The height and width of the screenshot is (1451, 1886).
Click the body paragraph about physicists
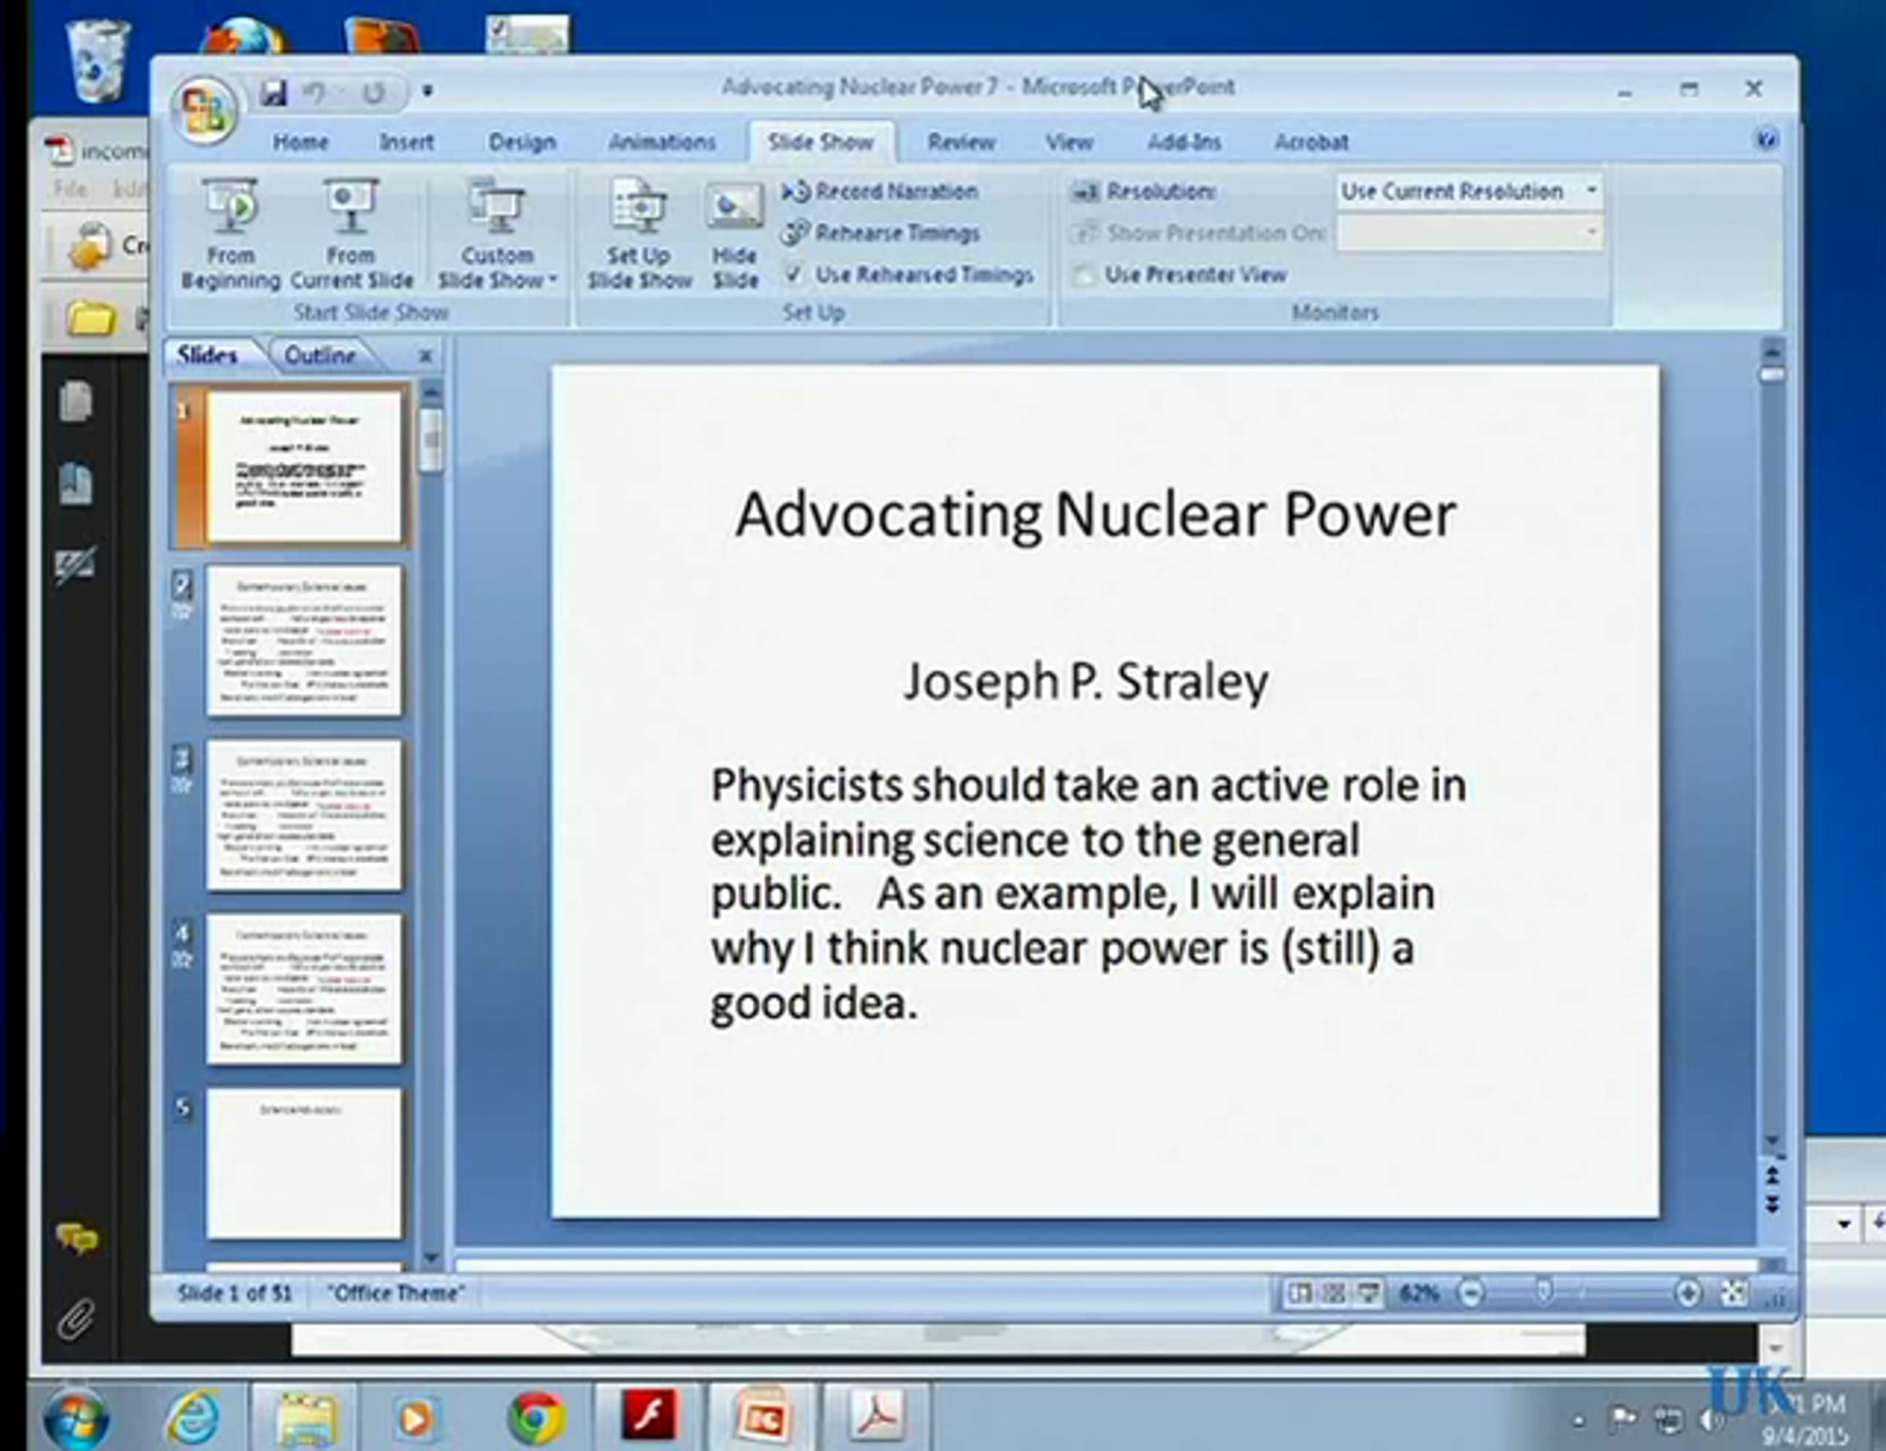1088,894
